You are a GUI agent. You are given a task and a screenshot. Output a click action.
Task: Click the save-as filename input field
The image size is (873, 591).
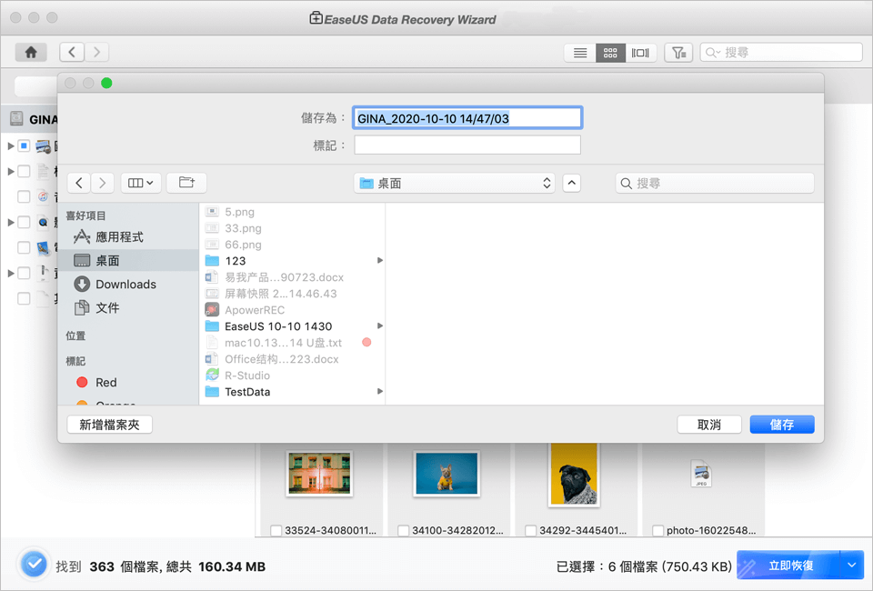coord(467,117)
